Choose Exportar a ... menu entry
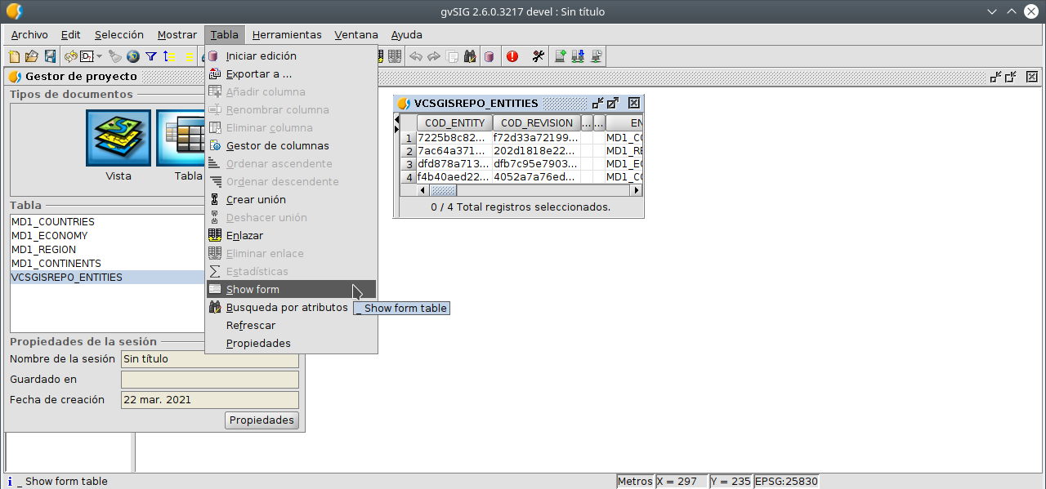Viewport: 1046px width, 489px height. coord(291,74)
